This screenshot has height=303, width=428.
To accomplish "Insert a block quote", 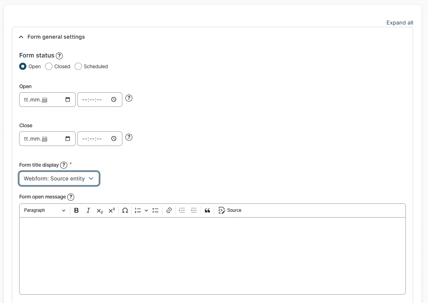I will pyautogui.click(x=207, y=210).
